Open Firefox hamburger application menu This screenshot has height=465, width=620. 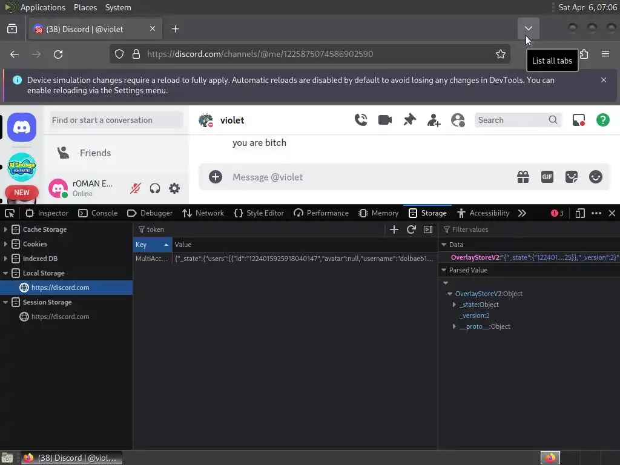coord(605,54)
